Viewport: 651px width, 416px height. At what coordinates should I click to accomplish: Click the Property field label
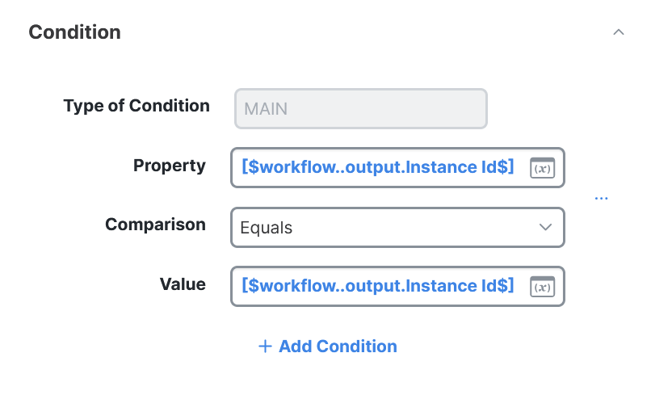[170, 166]
